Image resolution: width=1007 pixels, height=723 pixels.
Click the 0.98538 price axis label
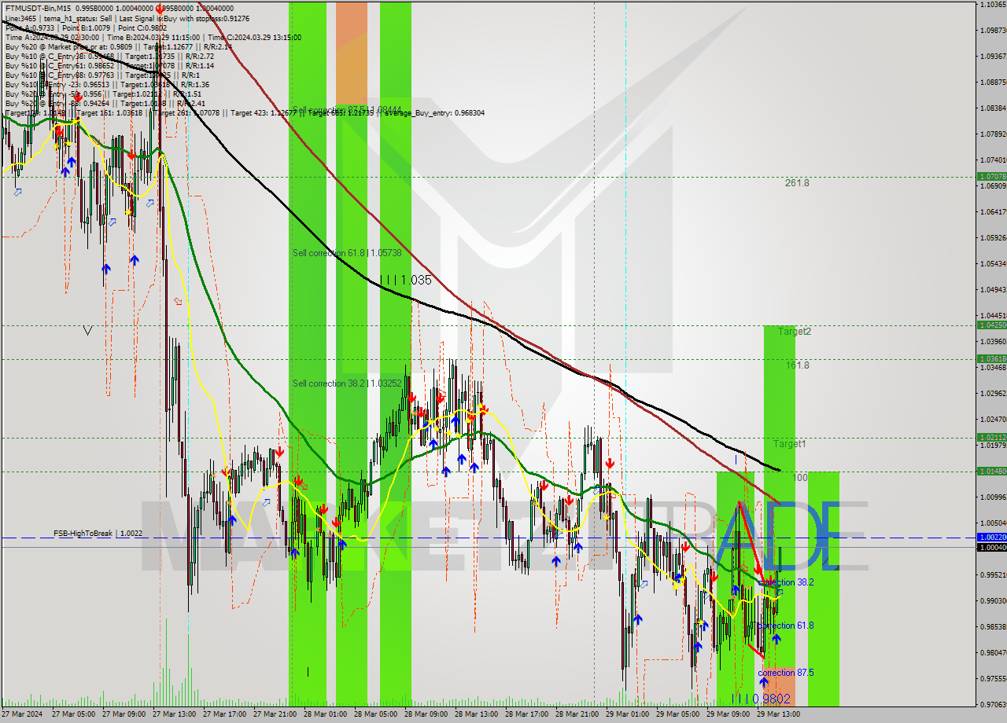pyautogui.click(x=993, y=626)
